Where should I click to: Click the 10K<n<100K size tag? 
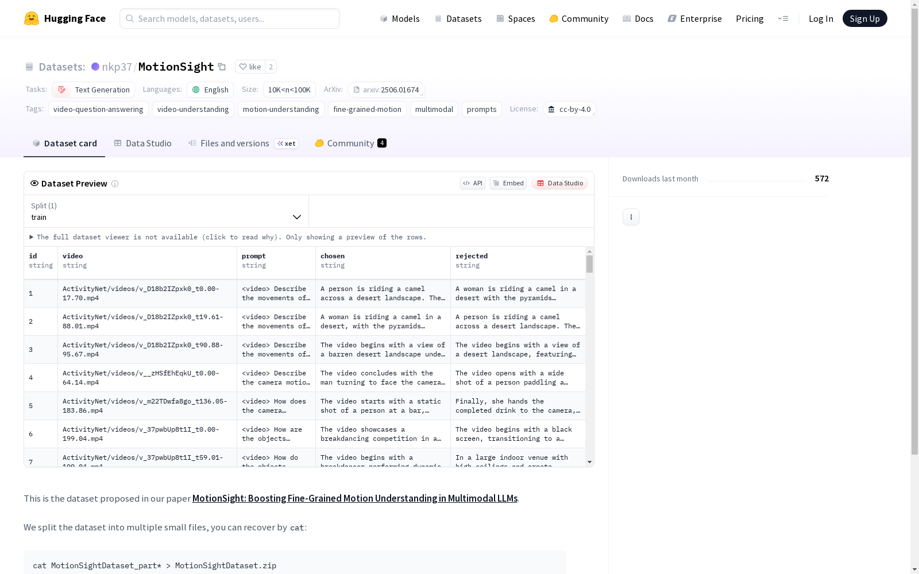tap(289, 90)
